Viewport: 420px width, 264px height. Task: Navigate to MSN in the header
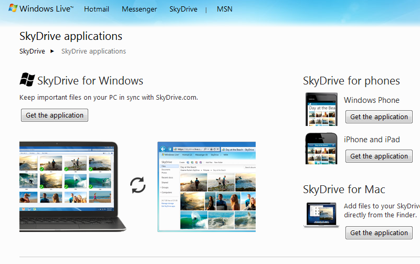pyautogui.click(x=225, y=9)
